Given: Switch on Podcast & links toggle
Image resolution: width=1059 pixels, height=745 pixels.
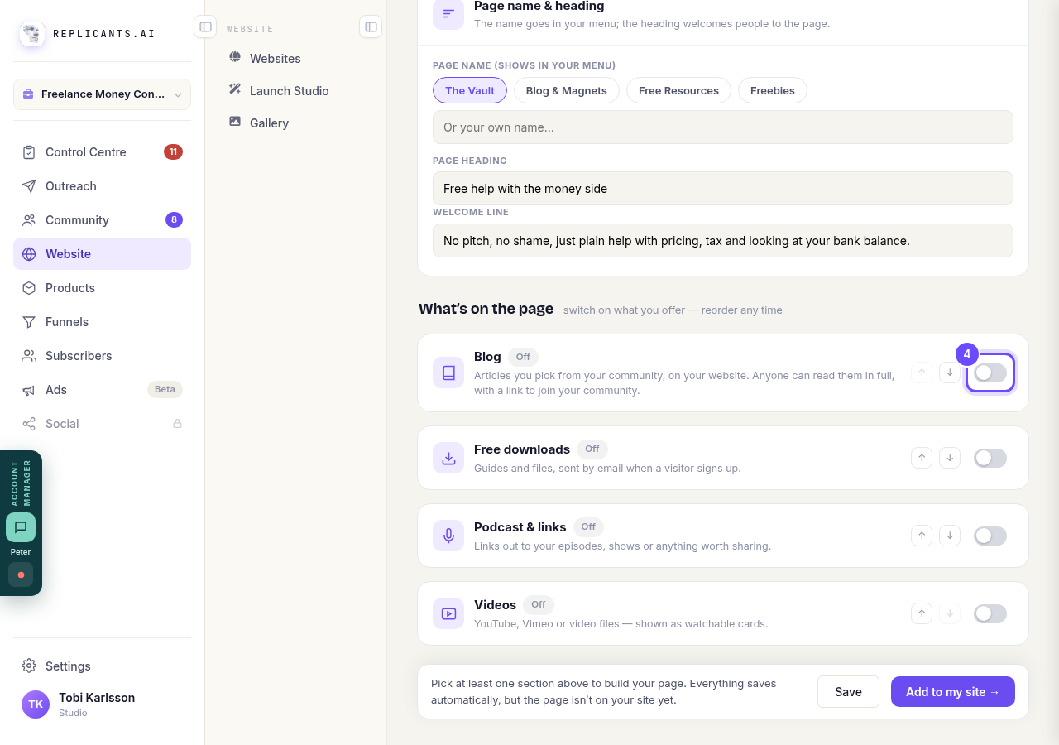Looking at the screenshot, I should (990, 536).
